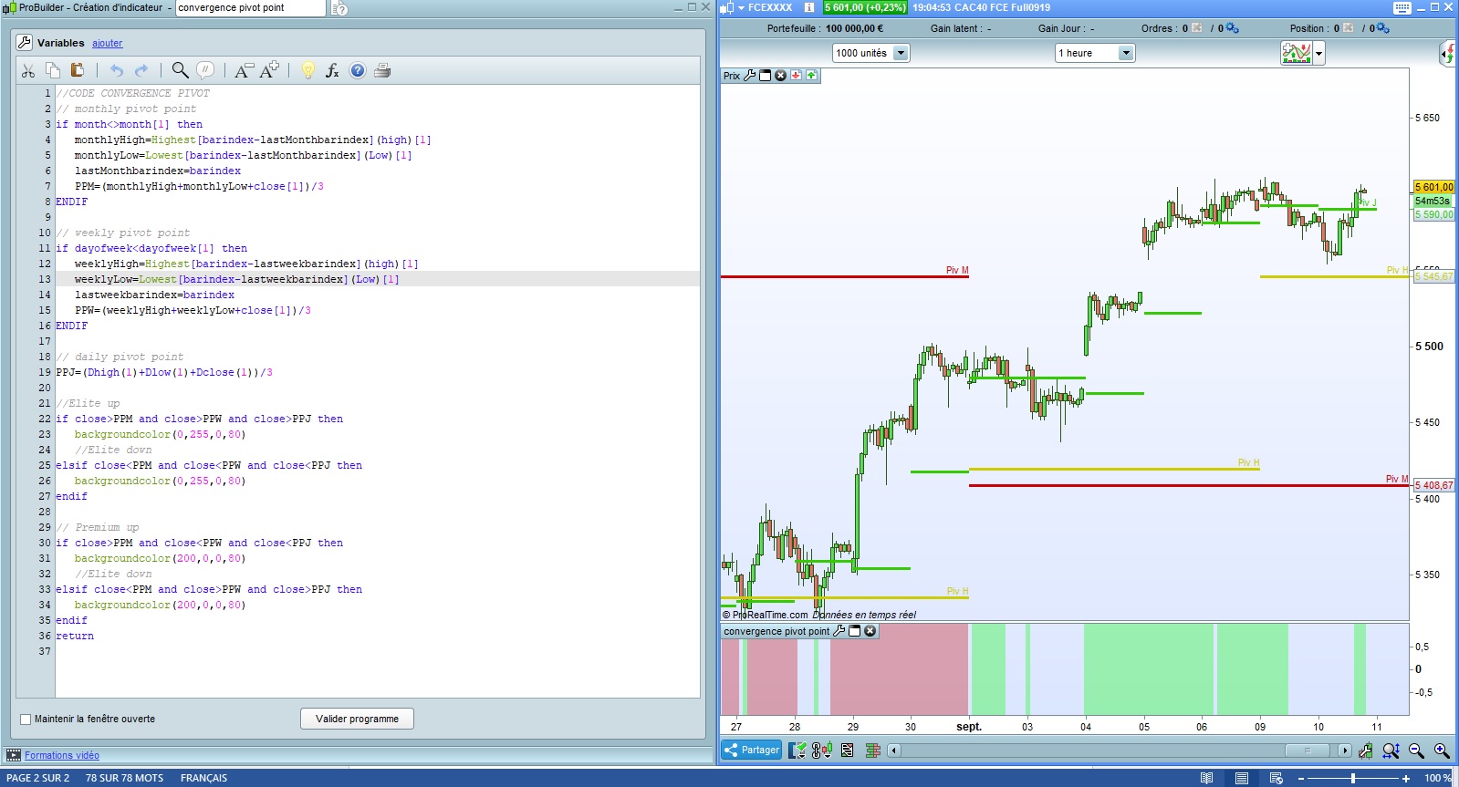
Task: Open the '1 heure' timeframe dropdown
Action: (x=1094, y=53)
